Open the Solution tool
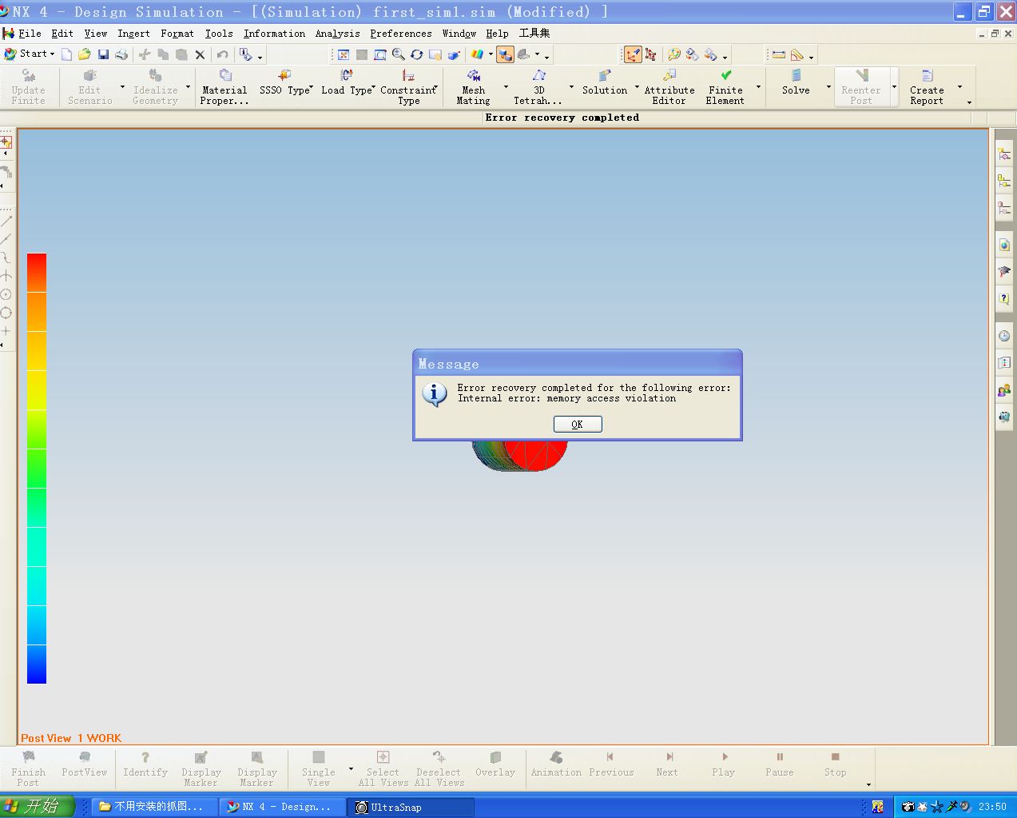The image size is (1017, 818). pyautogui.click(x=605, y=83)
